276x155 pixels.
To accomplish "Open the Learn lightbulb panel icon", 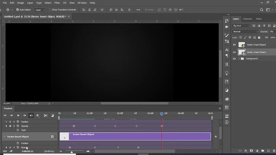I will pyautogui.click(x=227, y=73).
